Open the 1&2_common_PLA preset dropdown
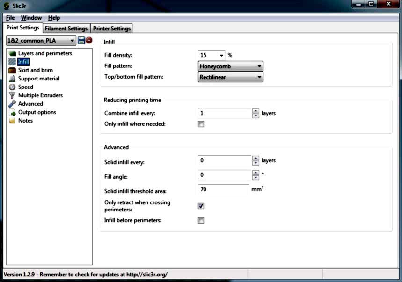Screen dimensions: 402x282 click(x=41, y=41)
